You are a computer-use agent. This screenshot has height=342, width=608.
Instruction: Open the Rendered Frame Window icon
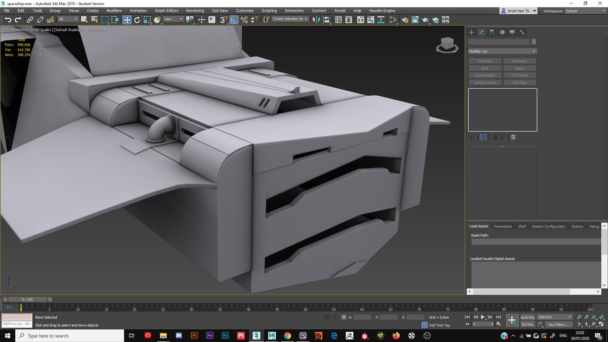click(415, 20)
